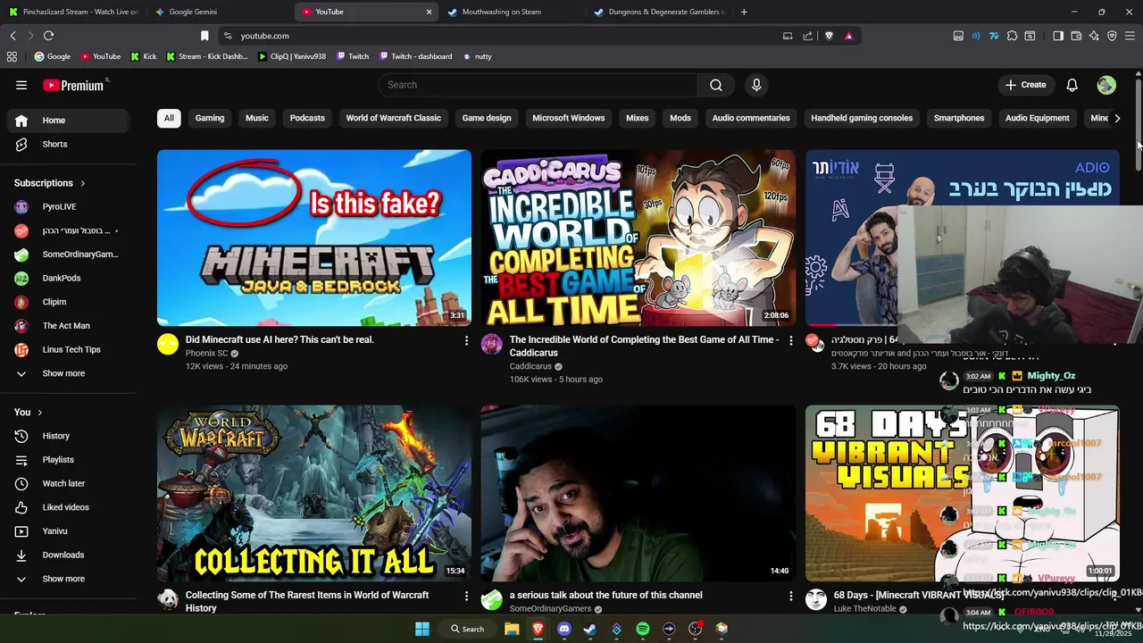Viewport: 1143px width, 643px height.
Task: Start voice search with the microphone
Action: click(756, 85)
